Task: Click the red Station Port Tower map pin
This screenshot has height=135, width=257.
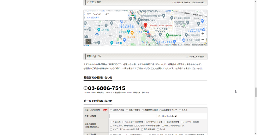Action: pyautogui.click(x=145, y=26)
